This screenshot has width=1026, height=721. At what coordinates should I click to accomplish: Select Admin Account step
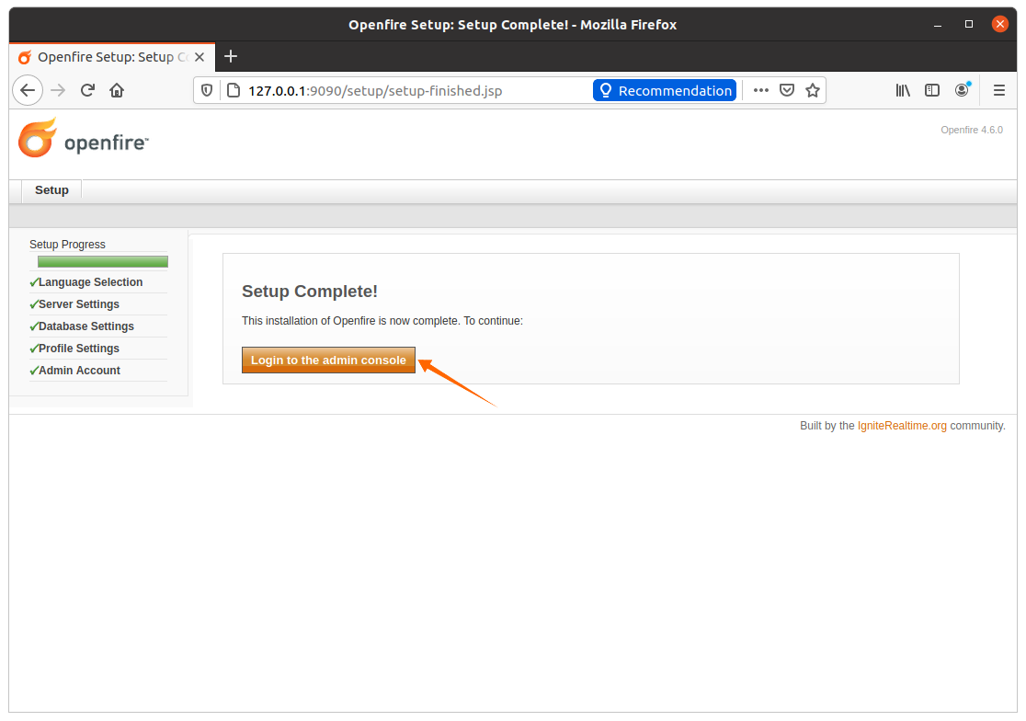pos(79,371)
